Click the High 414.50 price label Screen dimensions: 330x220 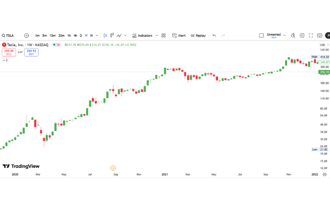[320, 57]
